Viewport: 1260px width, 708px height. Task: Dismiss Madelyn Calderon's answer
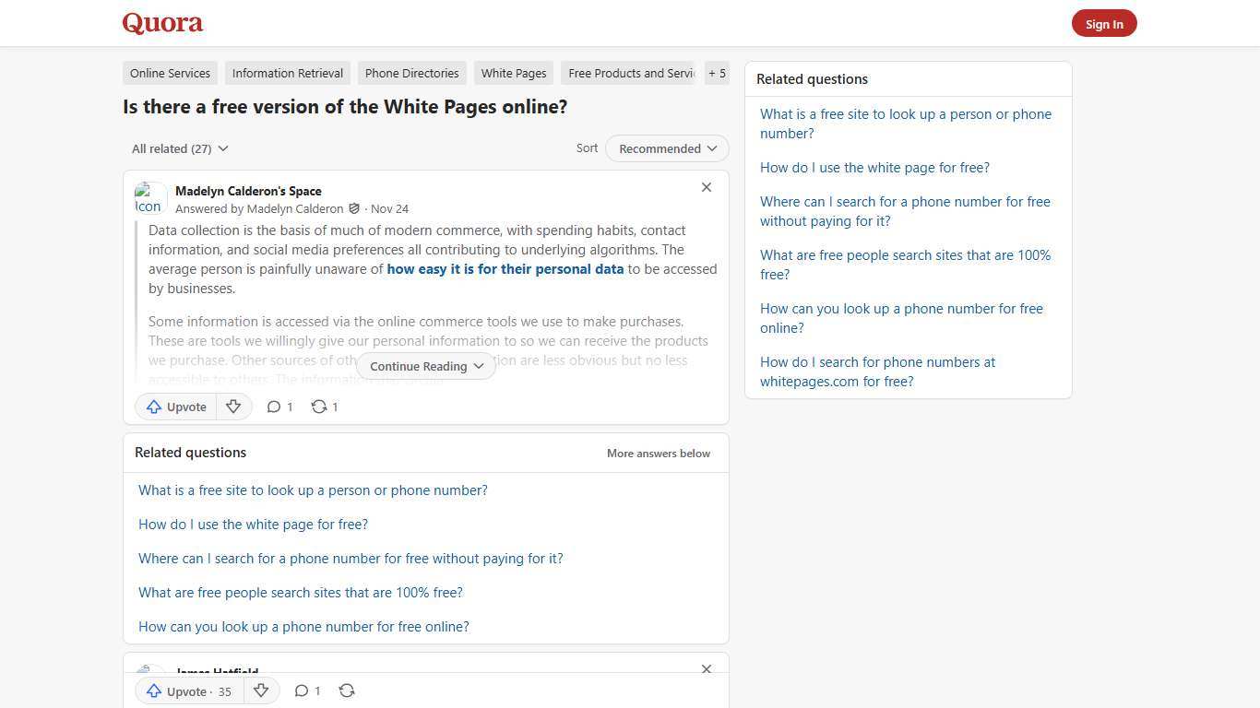pyautogui.click(x=707, y=187)
